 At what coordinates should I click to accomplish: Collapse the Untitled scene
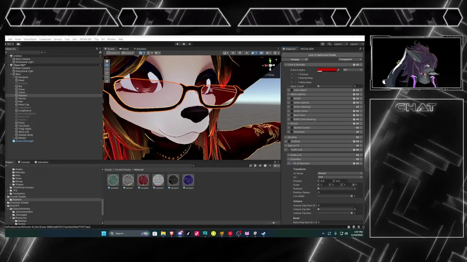[x=8, y=56]
